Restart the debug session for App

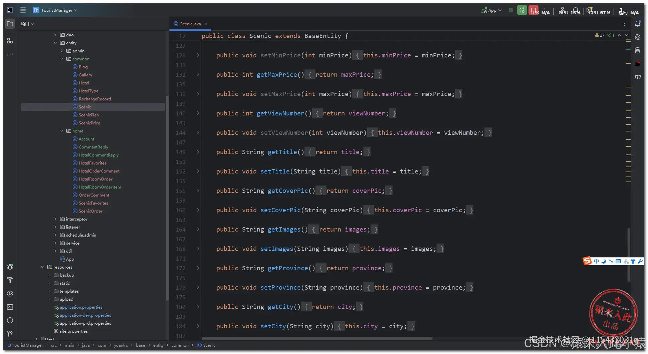click(x=522, y=10)
